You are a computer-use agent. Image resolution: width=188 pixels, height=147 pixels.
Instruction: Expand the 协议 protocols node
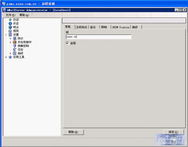point(10,39)
